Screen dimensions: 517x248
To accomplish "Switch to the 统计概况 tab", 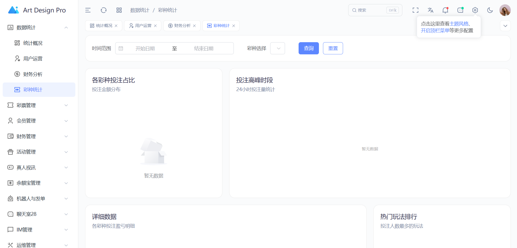I will pyautogui.click(x=104, y=26).
